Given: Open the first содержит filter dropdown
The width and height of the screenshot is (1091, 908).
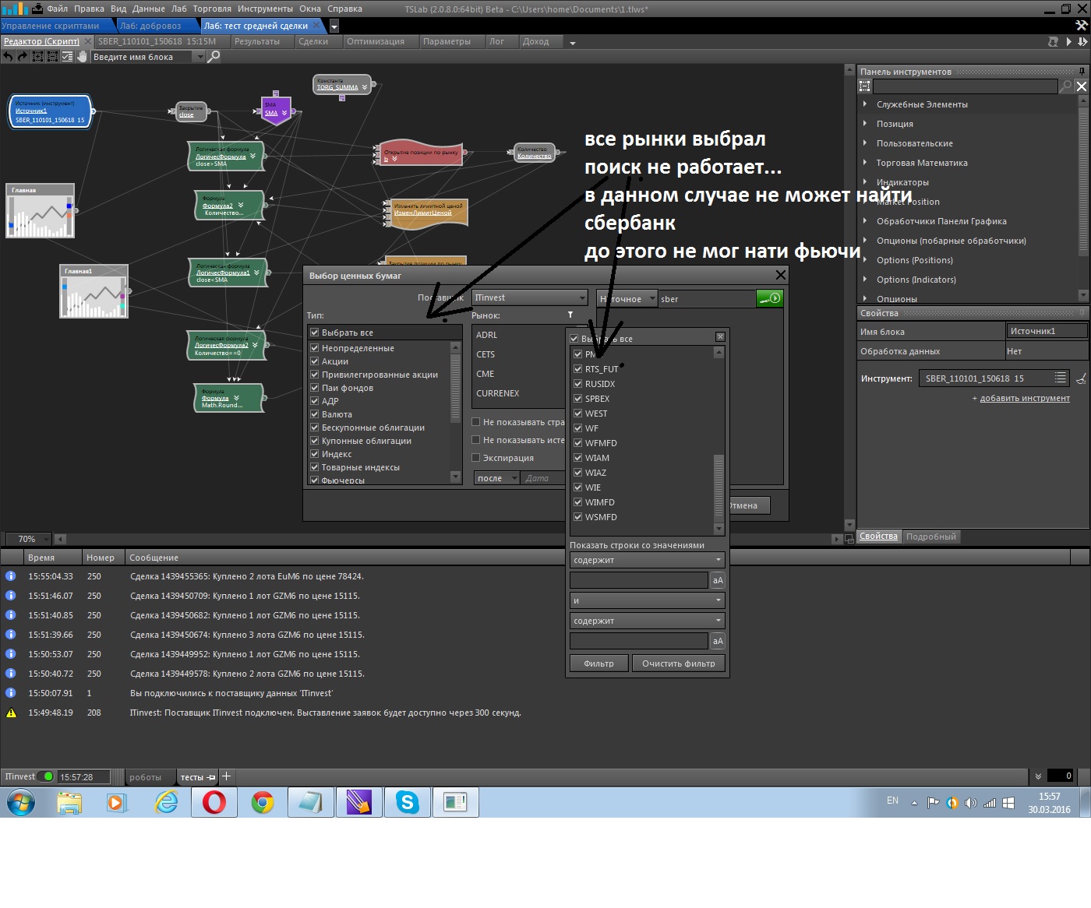Looking at the screenshot, I should pyautogui.click(x=647, y=560).
